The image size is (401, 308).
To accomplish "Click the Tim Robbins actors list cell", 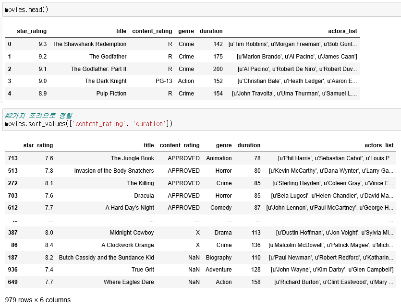I will 293,44.
